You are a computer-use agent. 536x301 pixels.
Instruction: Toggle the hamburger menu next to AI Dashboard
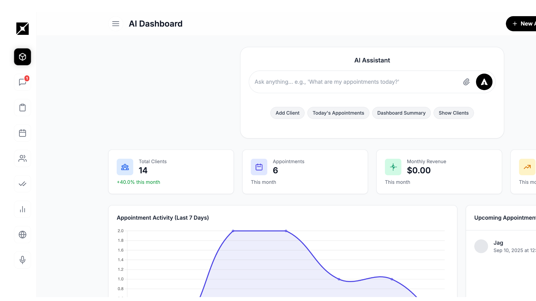116,24
